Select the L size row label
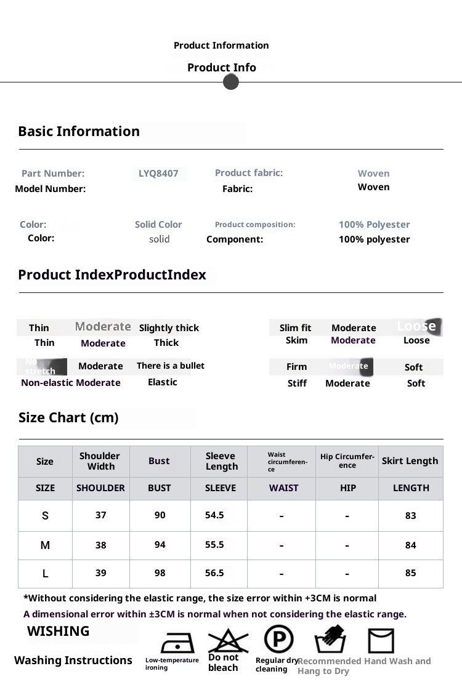This screenshot has height=690, width=462. (x=45, y=574)
